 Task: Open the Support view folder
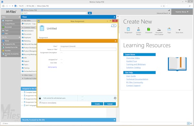pos(26,61)
